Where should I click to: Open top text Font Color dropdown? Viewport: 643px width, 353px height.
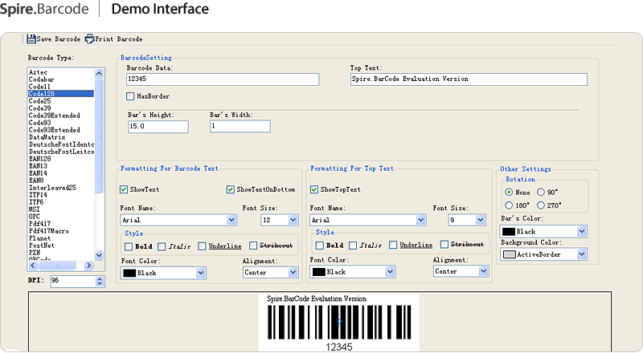[390, 271]
